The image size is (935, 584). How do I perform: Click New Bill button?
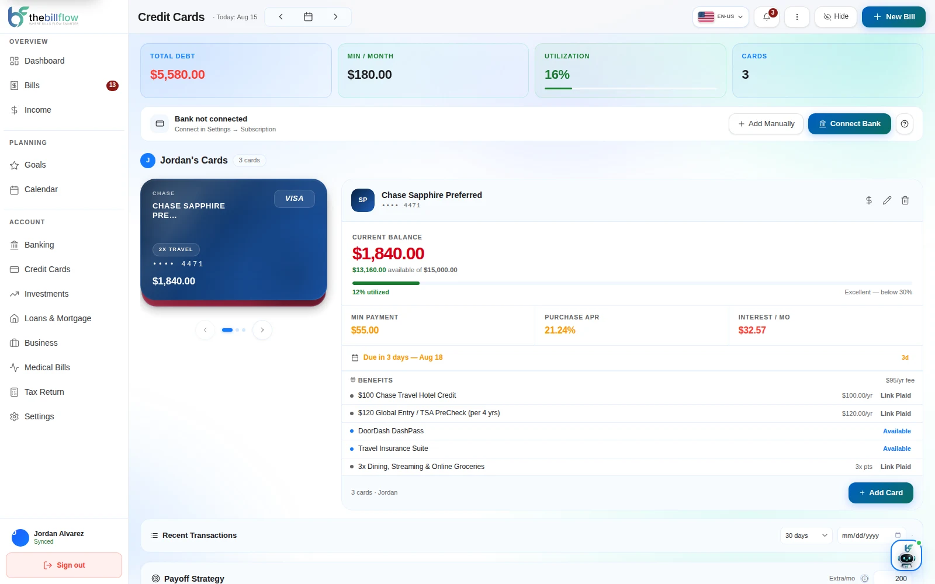pos(894,17)
